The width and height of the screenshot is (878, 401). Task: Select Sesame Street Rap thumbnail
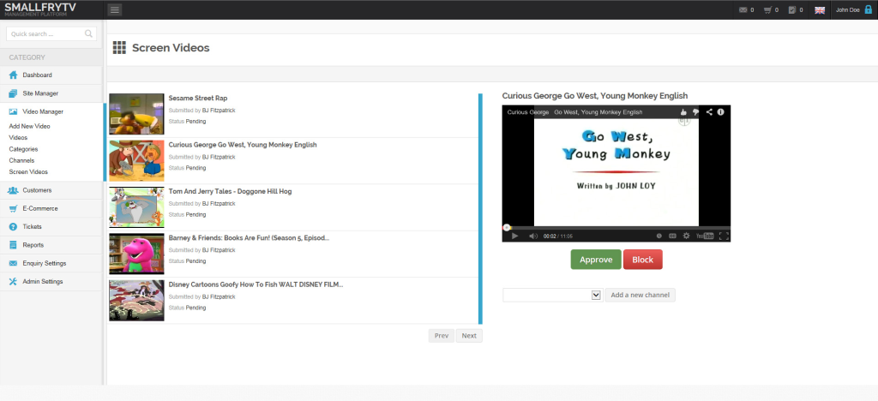point(136,114)
